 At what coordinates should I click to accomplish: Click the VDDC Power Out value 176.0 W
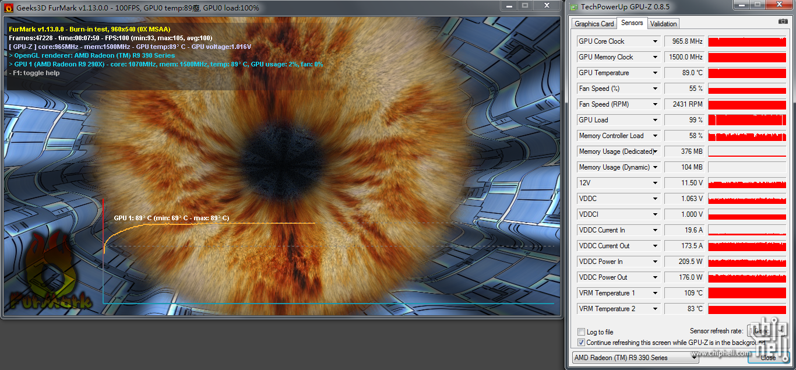click(684, 277)
